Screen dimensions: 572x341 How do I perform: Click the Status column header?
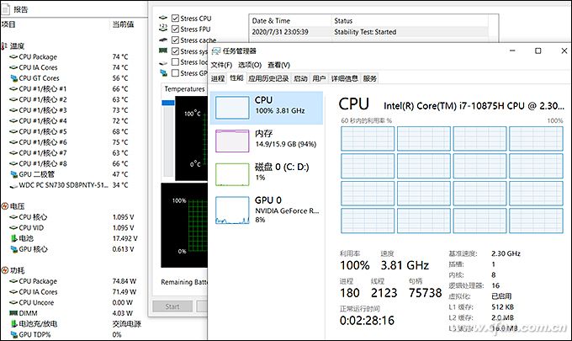pos(343,21)
